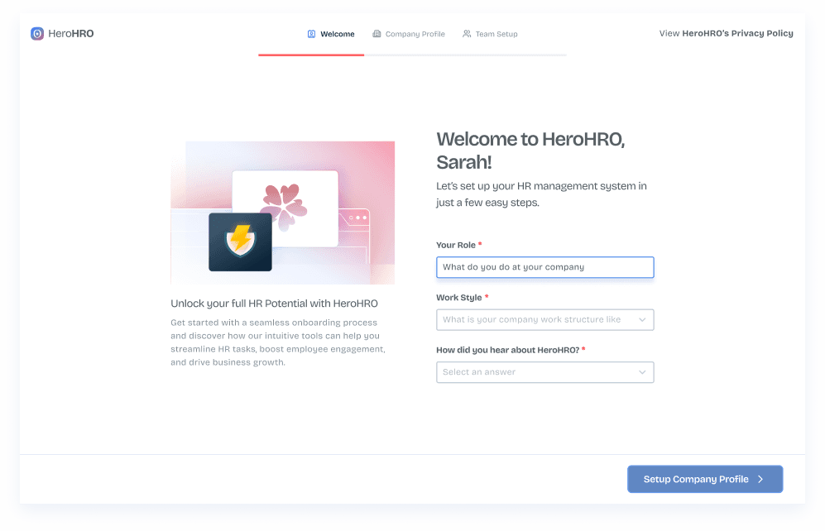Expand the 'Select an answer' chevron
The image size is (825, 531).
pyautogui.click(x=642, y=372)
